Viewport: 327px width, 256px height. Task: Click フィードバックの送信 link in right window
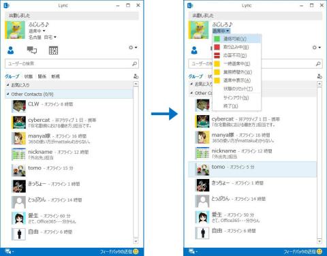coord(300,251)
